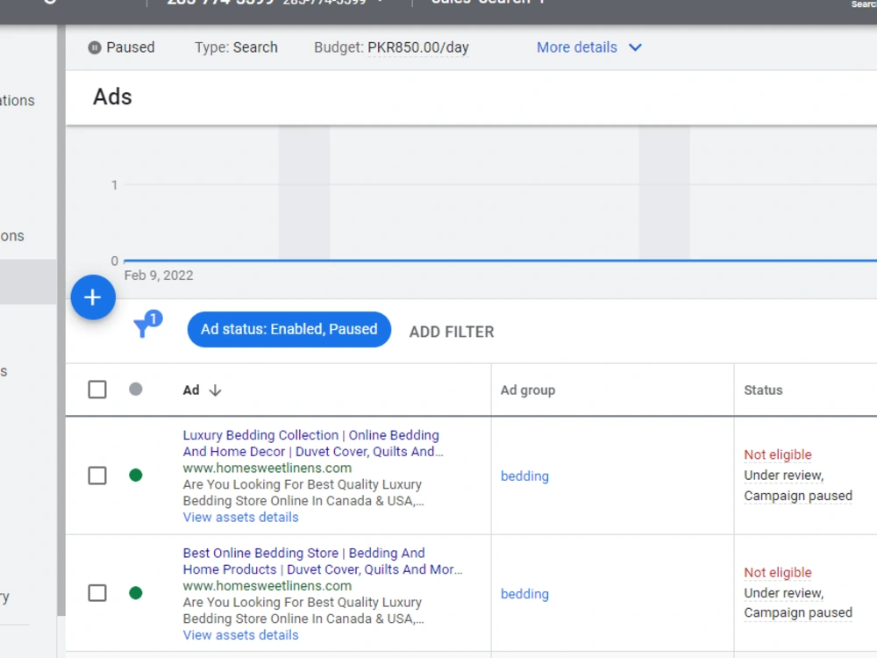877x658 pixels.
Task: Open the filter funnel icon
Action: point(146,325)
